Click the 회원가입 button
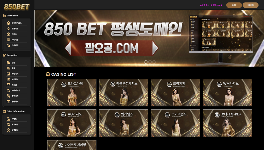Screen dimensions: 264x150 tap(251, 5)
